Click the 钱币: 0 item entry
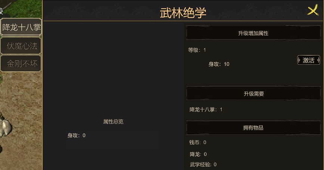This screenshot has height=170, width=324. [198, 142]
